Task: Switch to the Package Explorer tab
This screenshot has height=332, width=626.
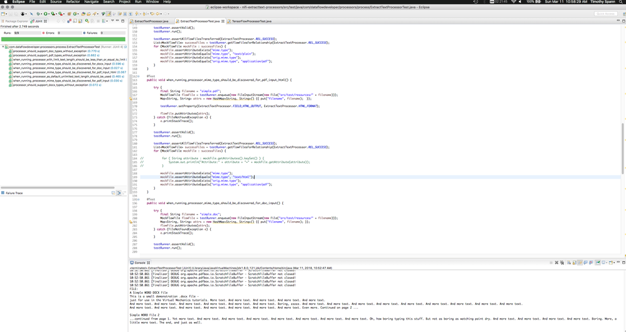Action: tap(16, 21)
